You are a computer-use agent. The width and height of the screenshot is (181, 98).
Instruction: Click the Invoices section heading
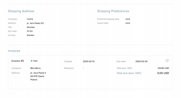click(14, 51)
